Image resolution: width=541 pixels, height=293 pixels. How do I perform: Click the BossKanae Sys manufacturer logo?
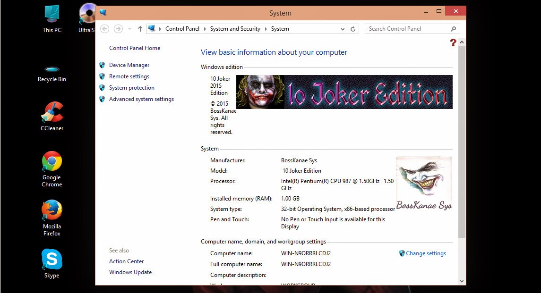point(424,184)
